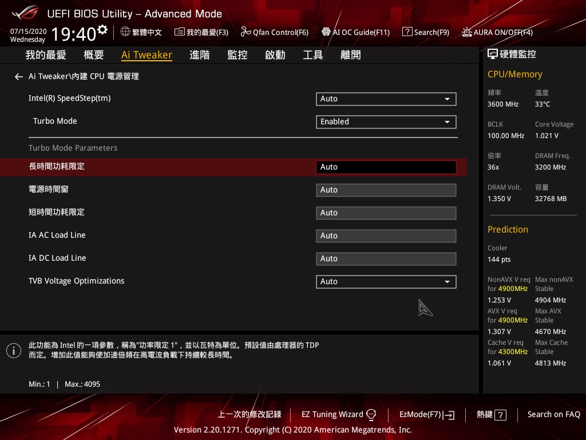Go back using the left arrow icon
Viewport: 586px width, 440px height.
[x=19, y=77]
